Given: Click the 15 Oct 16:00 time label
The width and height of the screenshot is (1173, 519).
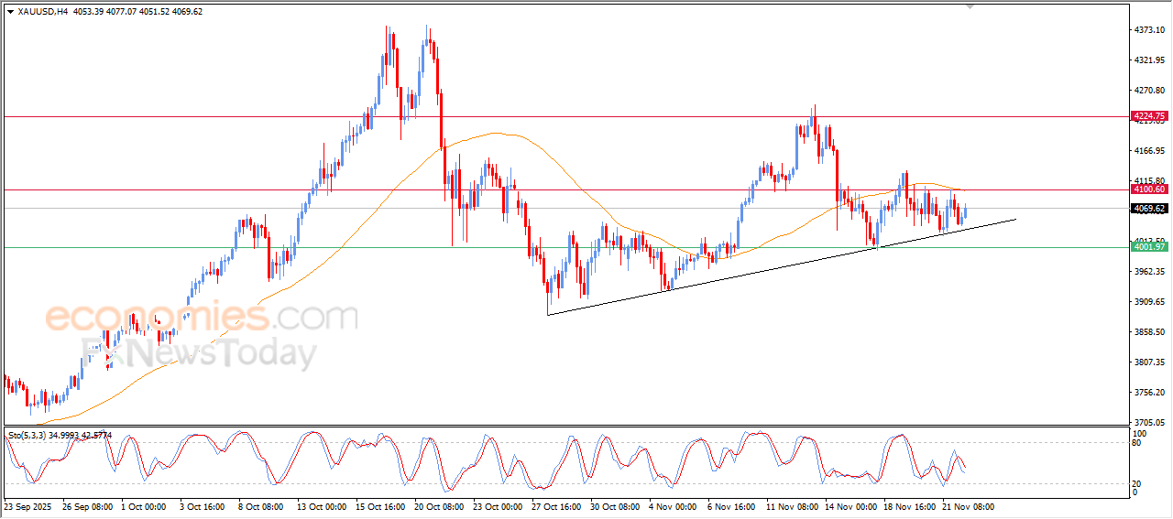Looking at the screenshot, I should point(381,506).
